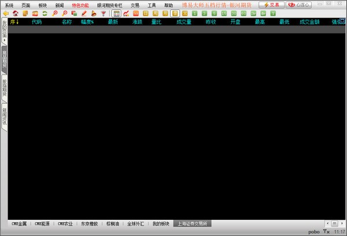The width and height of the screenshot is (347, 236).
Task: Click the 成交金额 column header
Action: (309, 22)
